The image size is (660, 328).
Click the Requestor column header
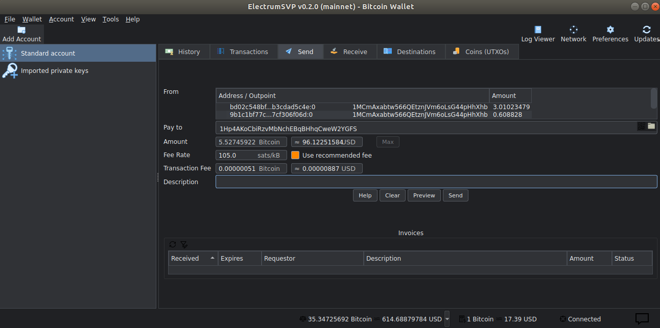coord(313,258)
